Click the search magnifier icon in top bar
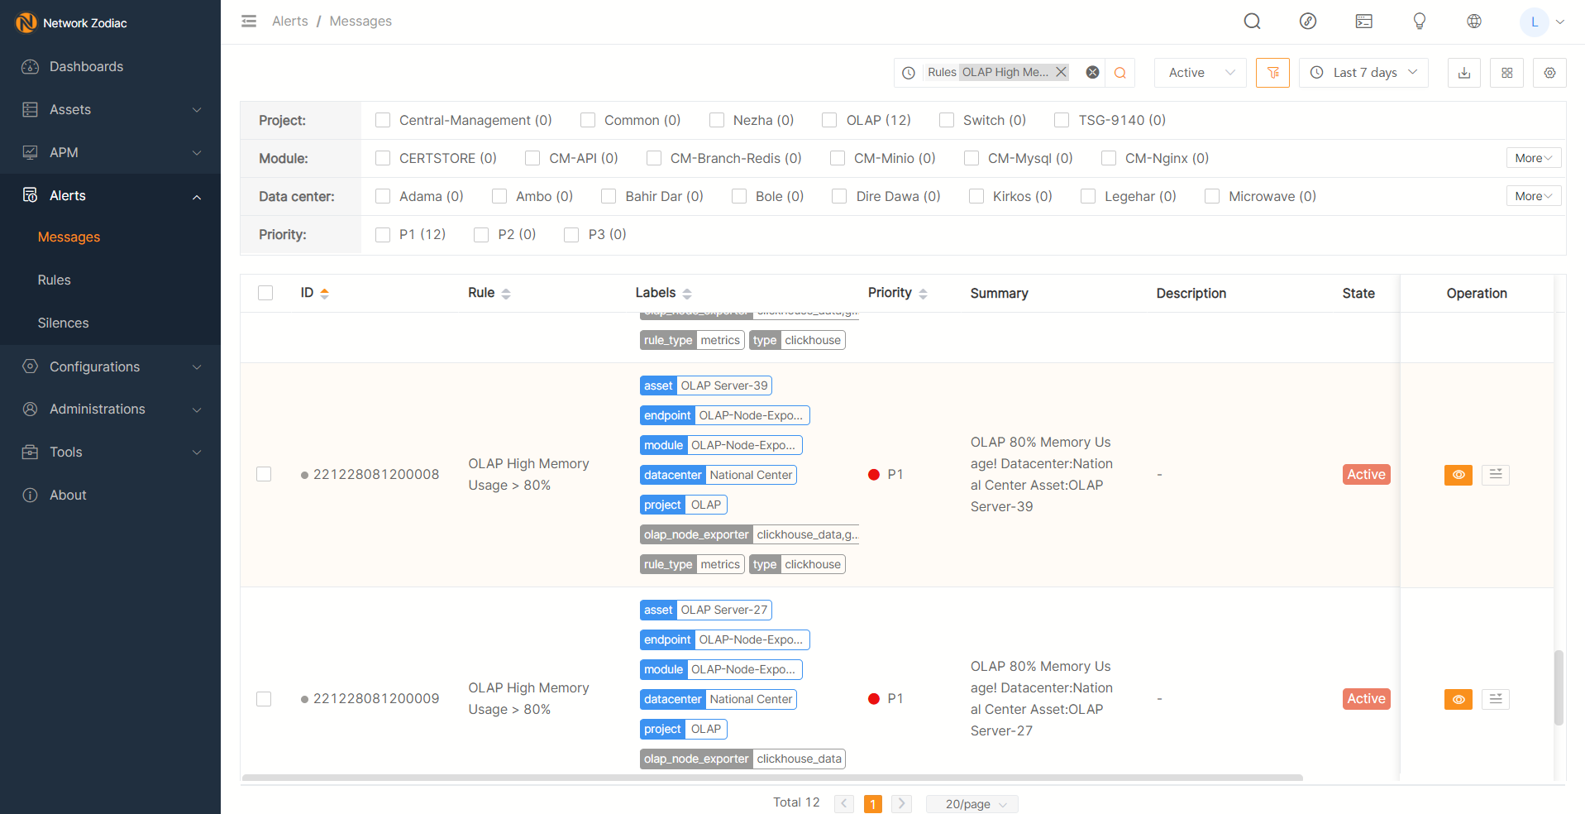This screenshot has height=814, width=1585. 1252,22
